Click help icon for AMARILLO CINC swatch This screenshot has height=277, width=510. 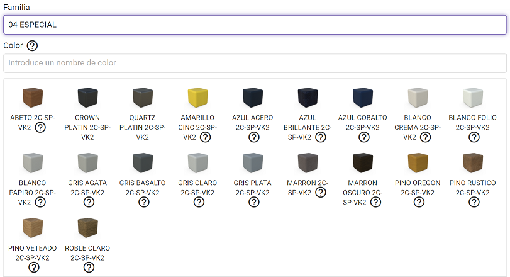coord(205,137)
